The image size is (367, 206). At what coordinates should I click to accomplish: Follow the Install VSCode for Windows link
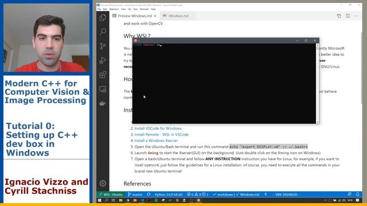tap(158, 128)
